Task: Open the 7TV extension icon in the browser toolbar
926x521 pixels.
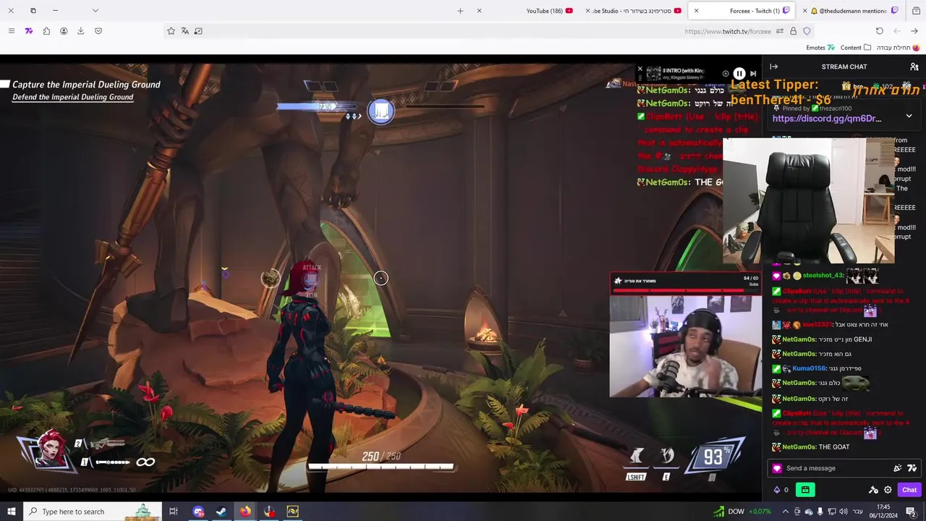Action: [x=29, y=31]
